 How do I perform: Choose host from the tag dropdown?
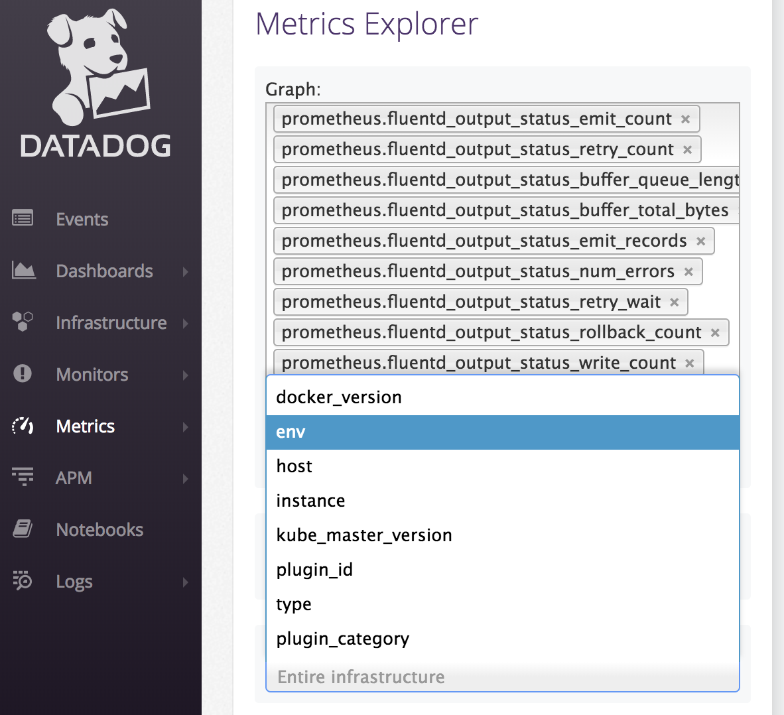tap(293, 466)
